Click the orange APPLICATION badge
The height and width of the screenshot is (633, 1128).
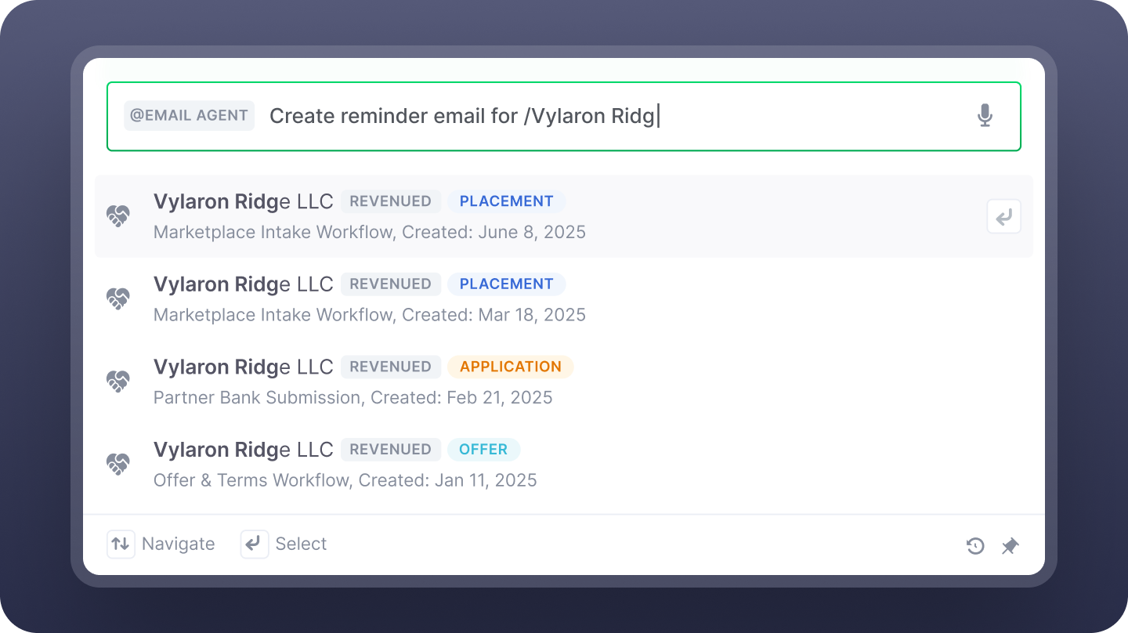pos(511,367)
